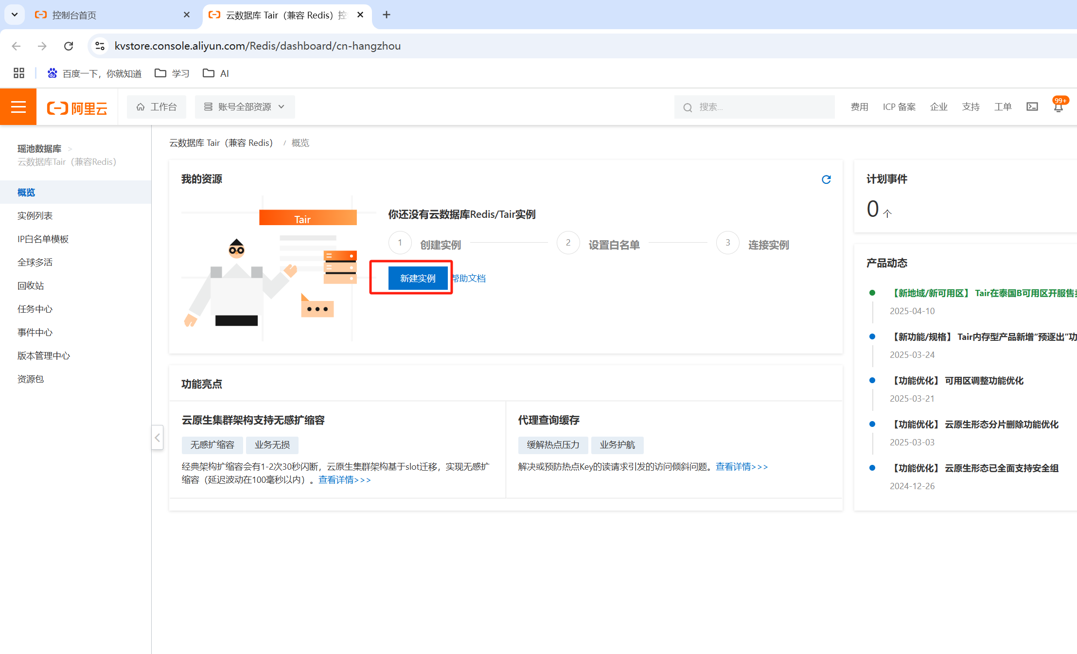Click the 无感扩缩容 tag
The height and width of the screenshot is (654, 1077).
212,445
